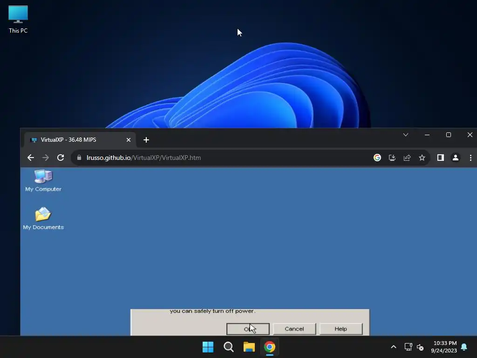Open clock and date 10:33 PM
The width and height of the screenshot is (477, 358).
444,347
